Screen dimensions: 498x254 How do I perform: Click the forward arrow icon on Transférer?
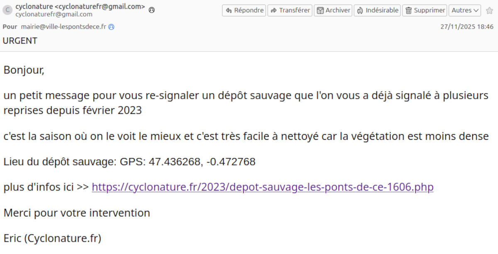[x=274, y=10]
